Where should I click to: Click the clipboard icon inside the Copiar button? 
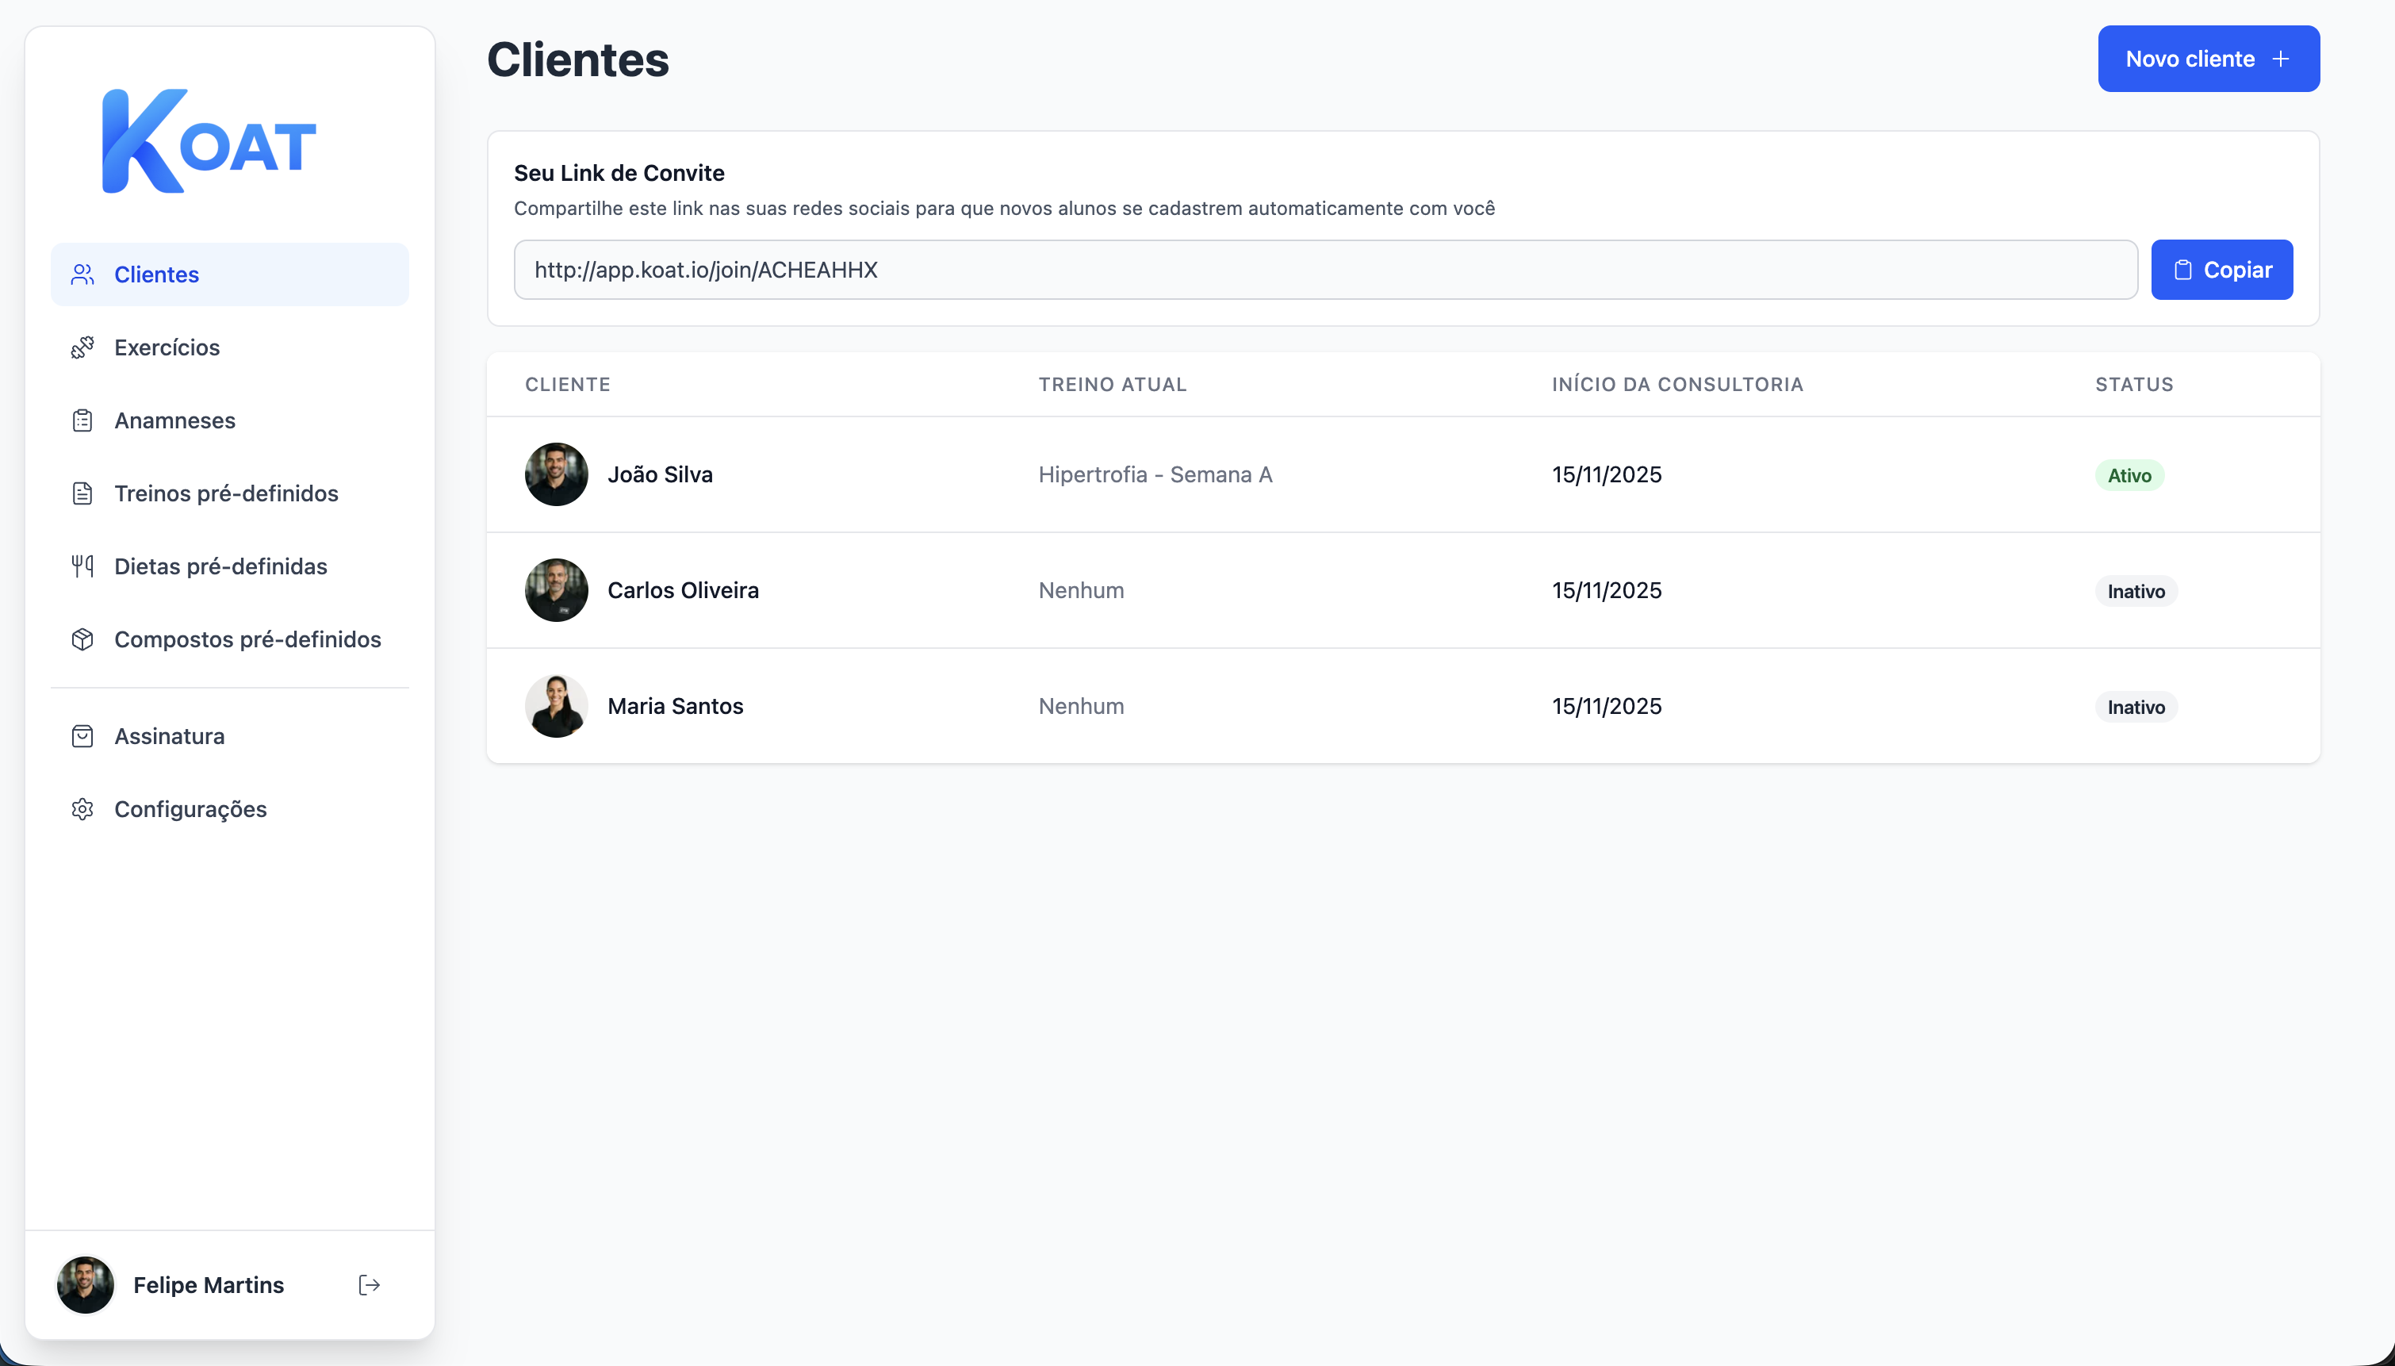(x=2182, y=269)
